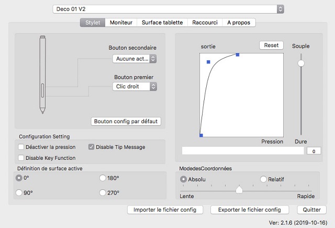Click the Pression axis label

[x=272, y=142]
